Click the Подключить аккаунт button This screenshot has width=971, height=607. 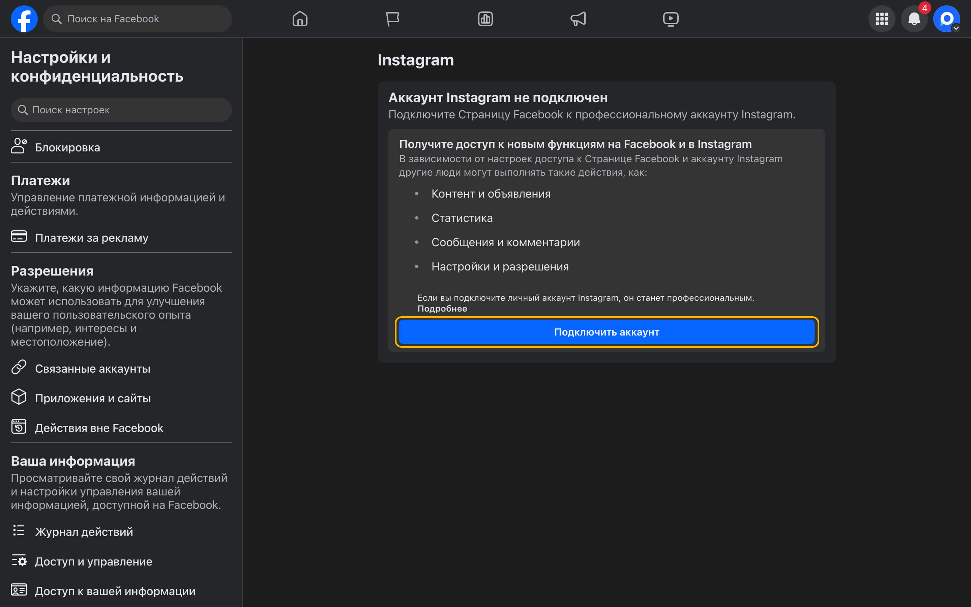606,332
